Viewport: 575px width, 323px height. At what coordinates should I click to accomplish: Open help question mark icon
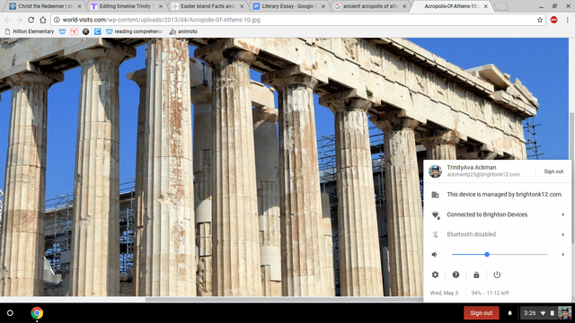point(456,275)
